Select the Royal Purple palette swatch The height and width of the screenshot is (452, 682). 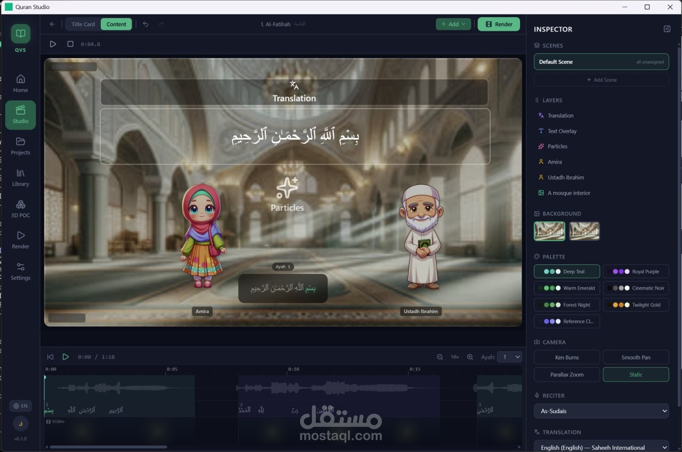(636, 271)
